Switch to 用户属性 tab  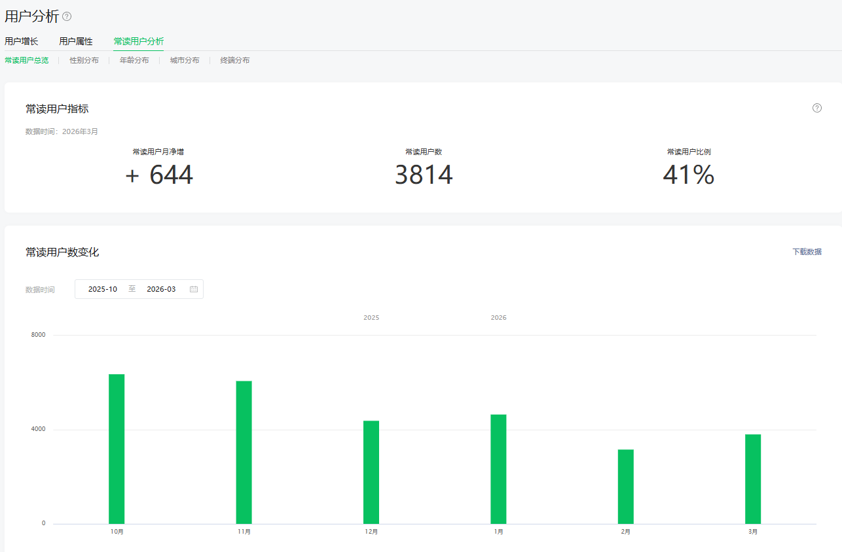(x=76, y=41)
